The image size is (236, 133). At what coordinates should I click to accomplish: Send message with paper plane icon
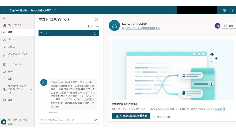95,120
